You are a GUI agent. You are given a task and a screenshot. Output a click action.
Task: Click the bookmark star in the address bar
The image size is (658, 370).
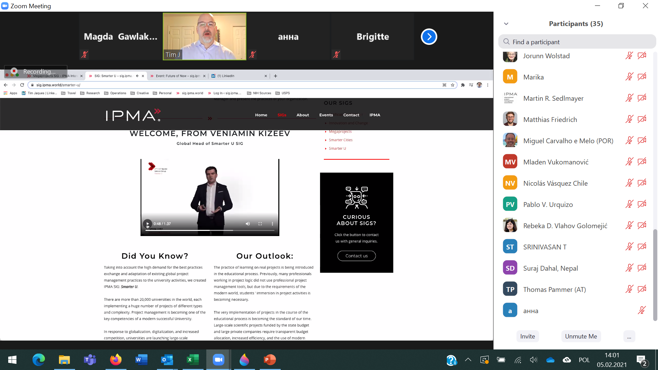(453, 85)
